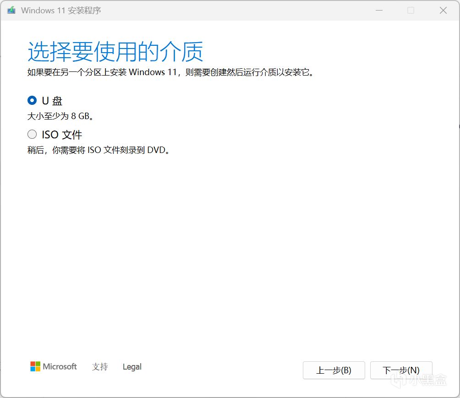Go back with 上一步(B) button

click(334, 370)
